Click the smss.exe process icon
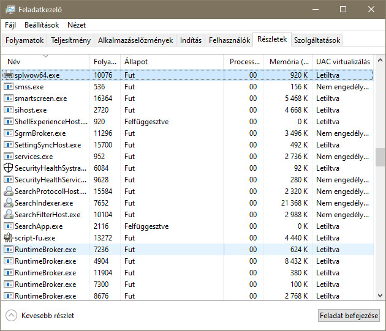The width and height of the screenshot is (386, 331). [9, 86]
